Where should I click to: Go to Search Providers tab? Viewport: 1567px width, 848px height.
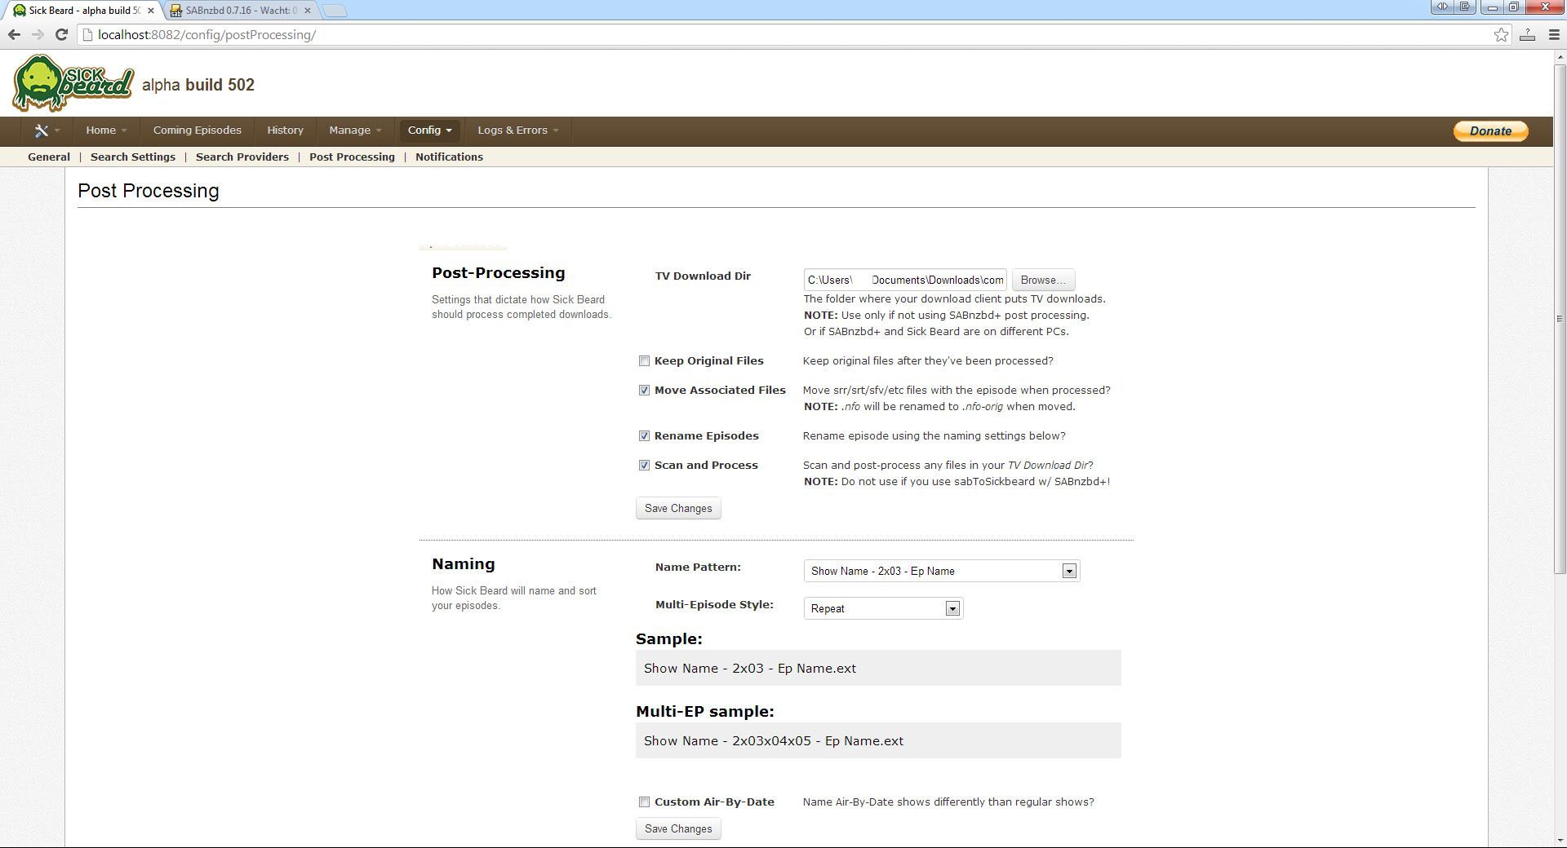pyautogui.click(x=242, y=157)
